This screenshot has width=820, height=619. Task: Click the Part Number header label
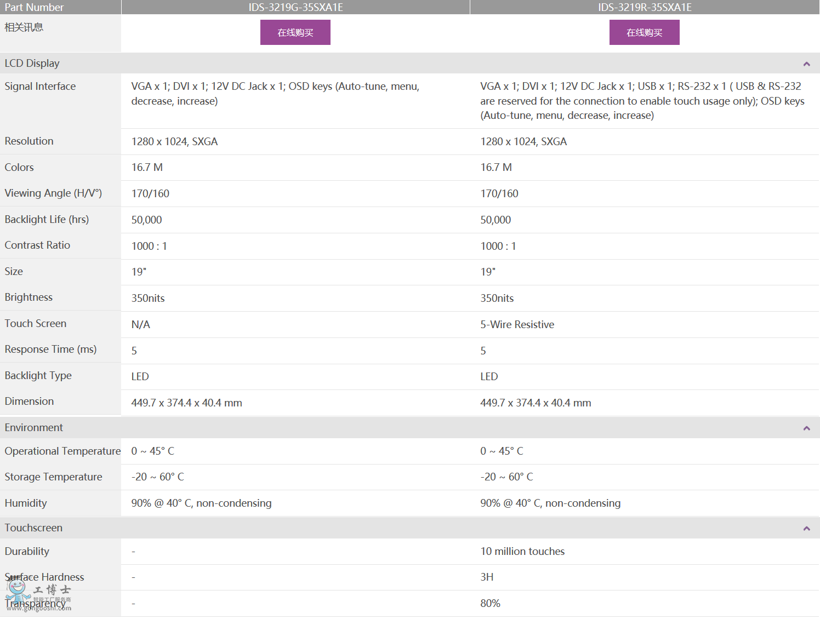[x=34, y=7]
